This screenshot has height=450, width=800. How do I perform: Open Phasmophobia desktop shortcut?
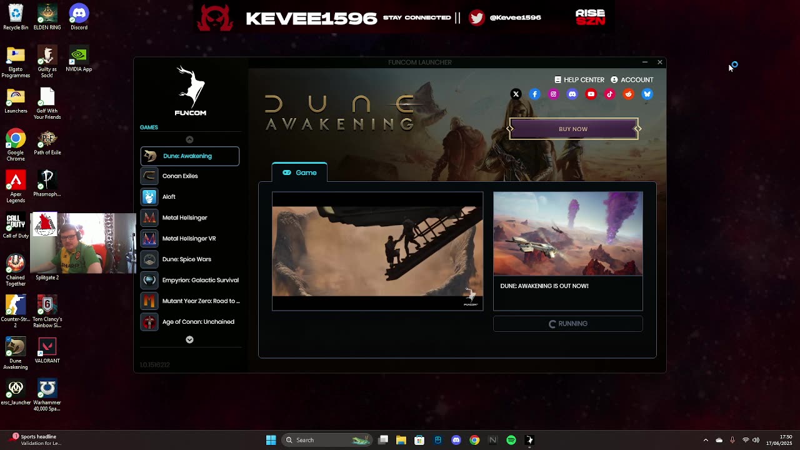47,184
